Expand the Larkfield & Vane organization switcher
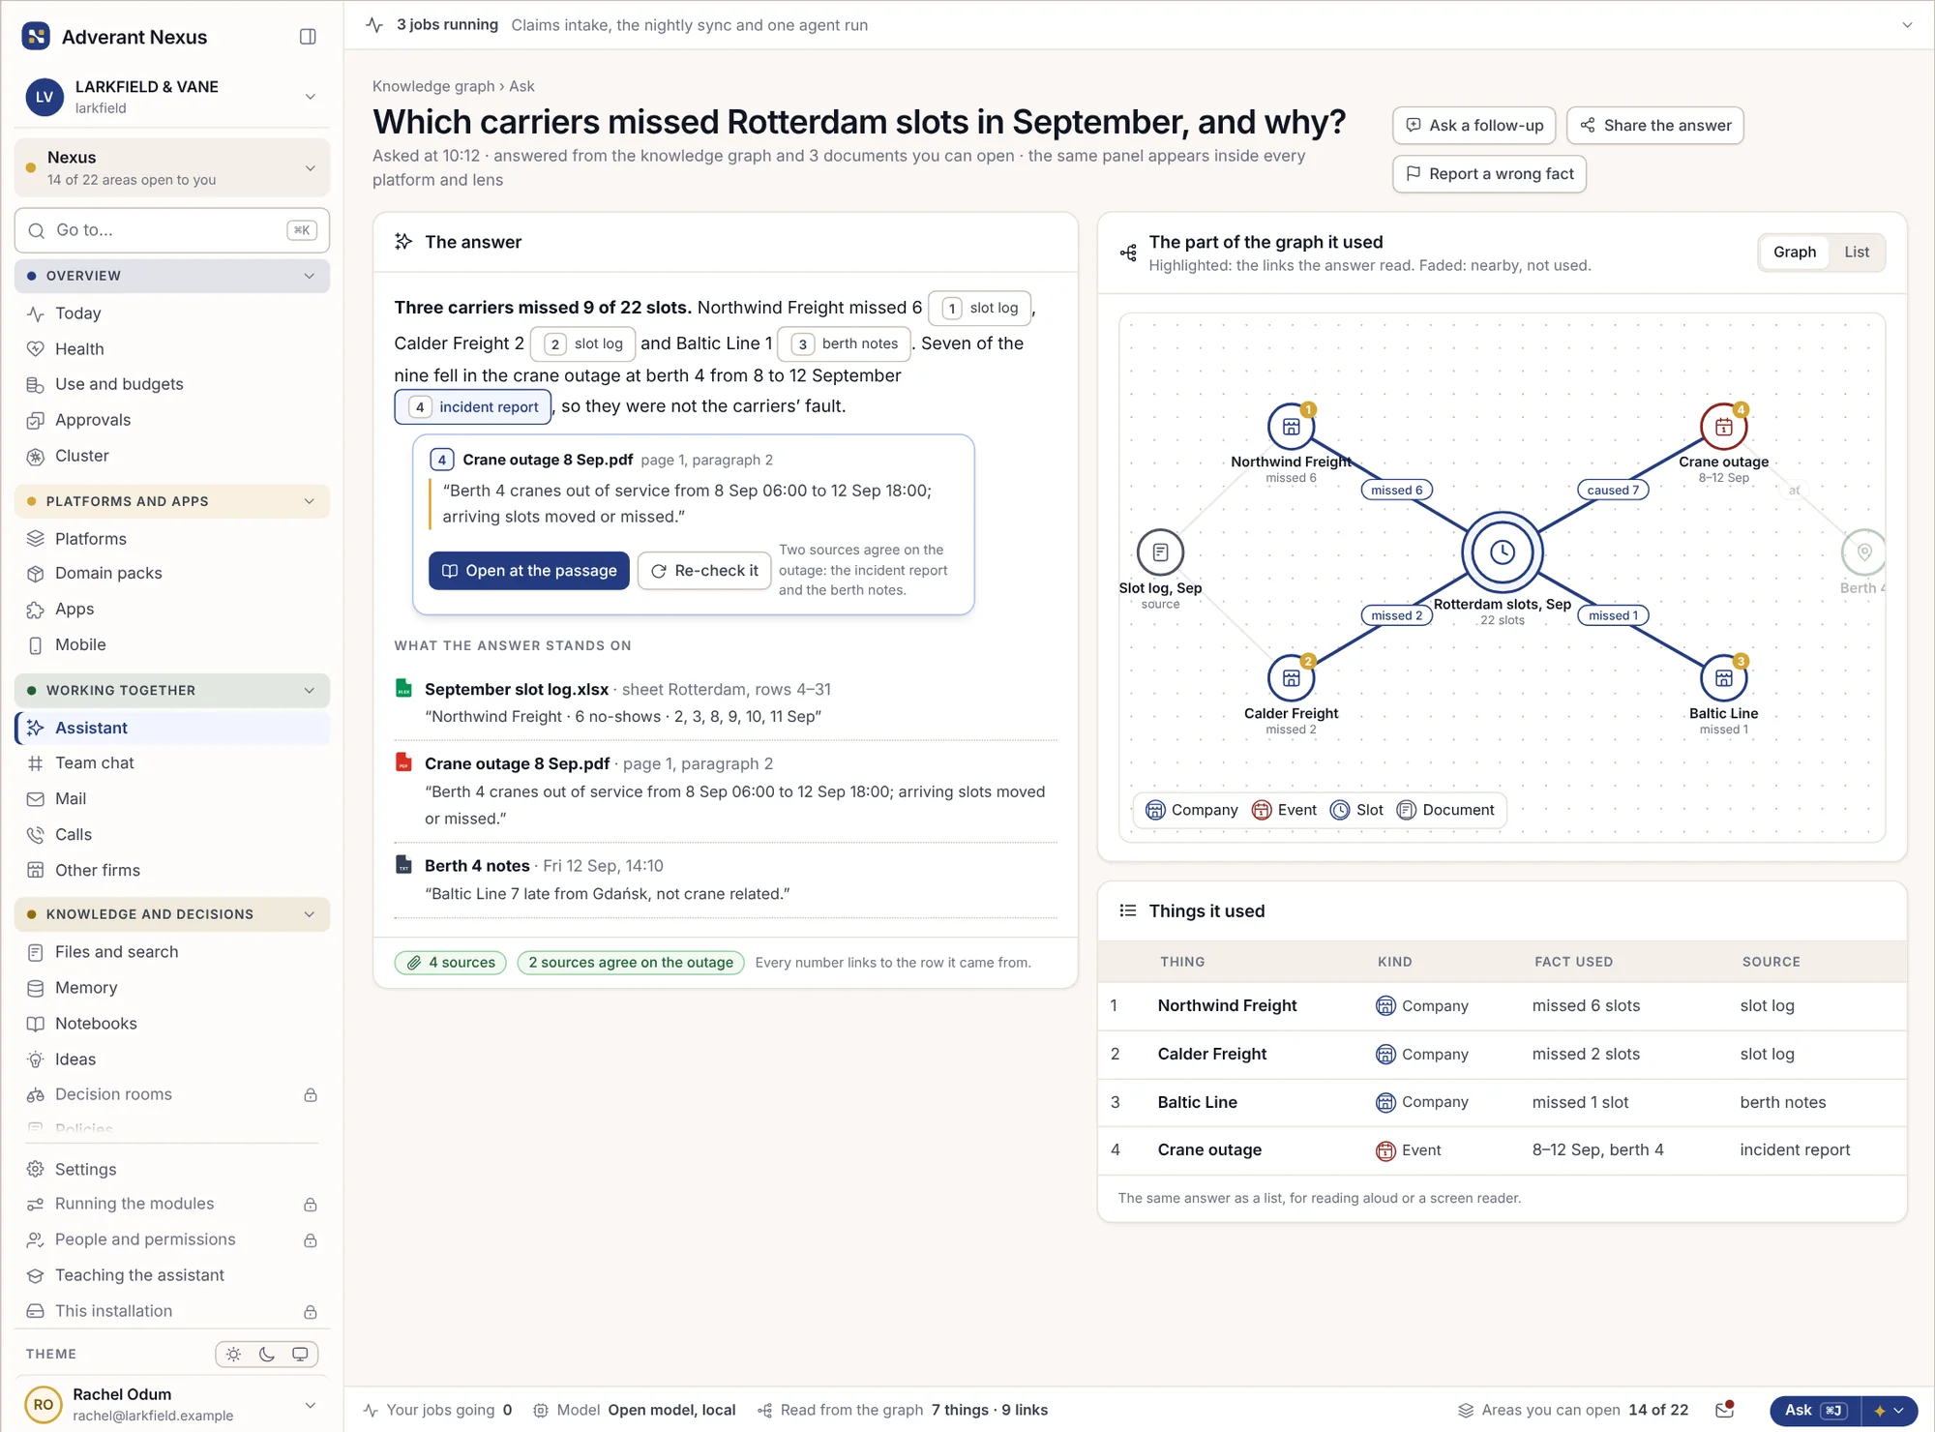The height and width of the screenshot is (1432, 1935). pos(172,97)
